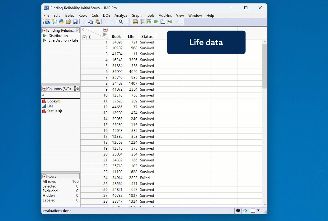
Task: Run the Distribution script green triangle
Action: 45,36
